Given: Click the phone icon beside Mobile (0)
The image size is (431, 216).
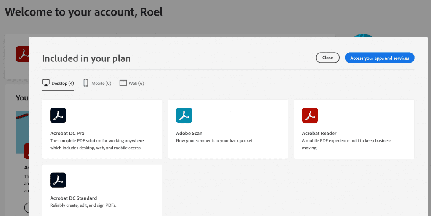Looking at the screenshot, I should (x=86, y=83).
